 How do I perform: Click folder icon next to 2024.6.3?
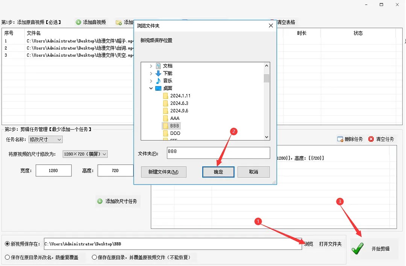click(165, 103)
